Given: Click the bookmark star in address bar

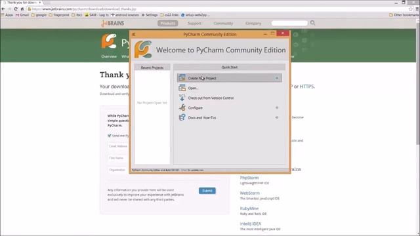Looking at the screenshot, I should point(411,9).
